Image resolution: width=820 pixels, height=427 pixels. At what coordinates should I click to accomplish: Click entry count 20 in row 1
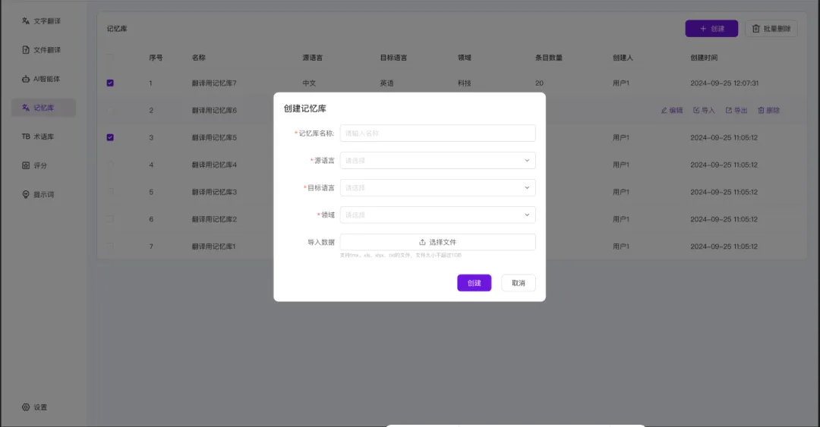539,83
